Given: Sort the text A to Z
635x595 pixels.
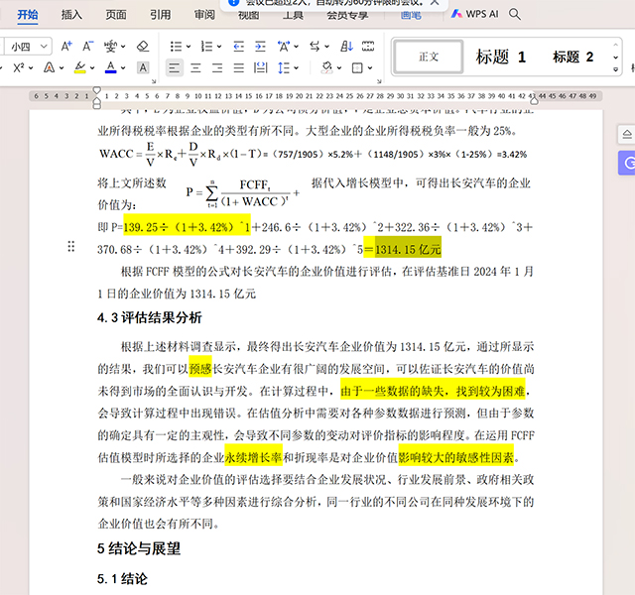Looking at the screenshot, I should pos(346,47).
